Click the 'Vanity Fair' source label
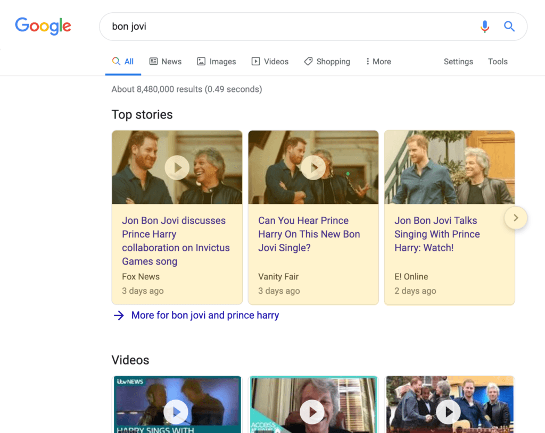 click(278, 276)
